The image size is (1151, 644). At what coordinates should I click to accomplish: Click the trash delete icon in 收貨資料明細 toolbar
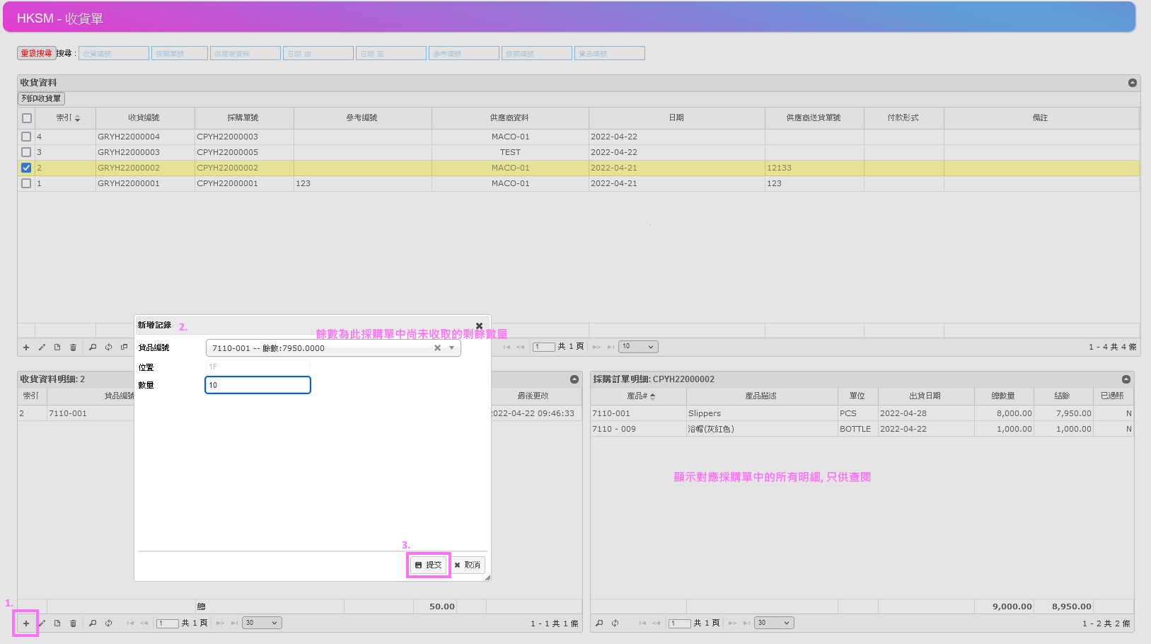coord(73,623)
